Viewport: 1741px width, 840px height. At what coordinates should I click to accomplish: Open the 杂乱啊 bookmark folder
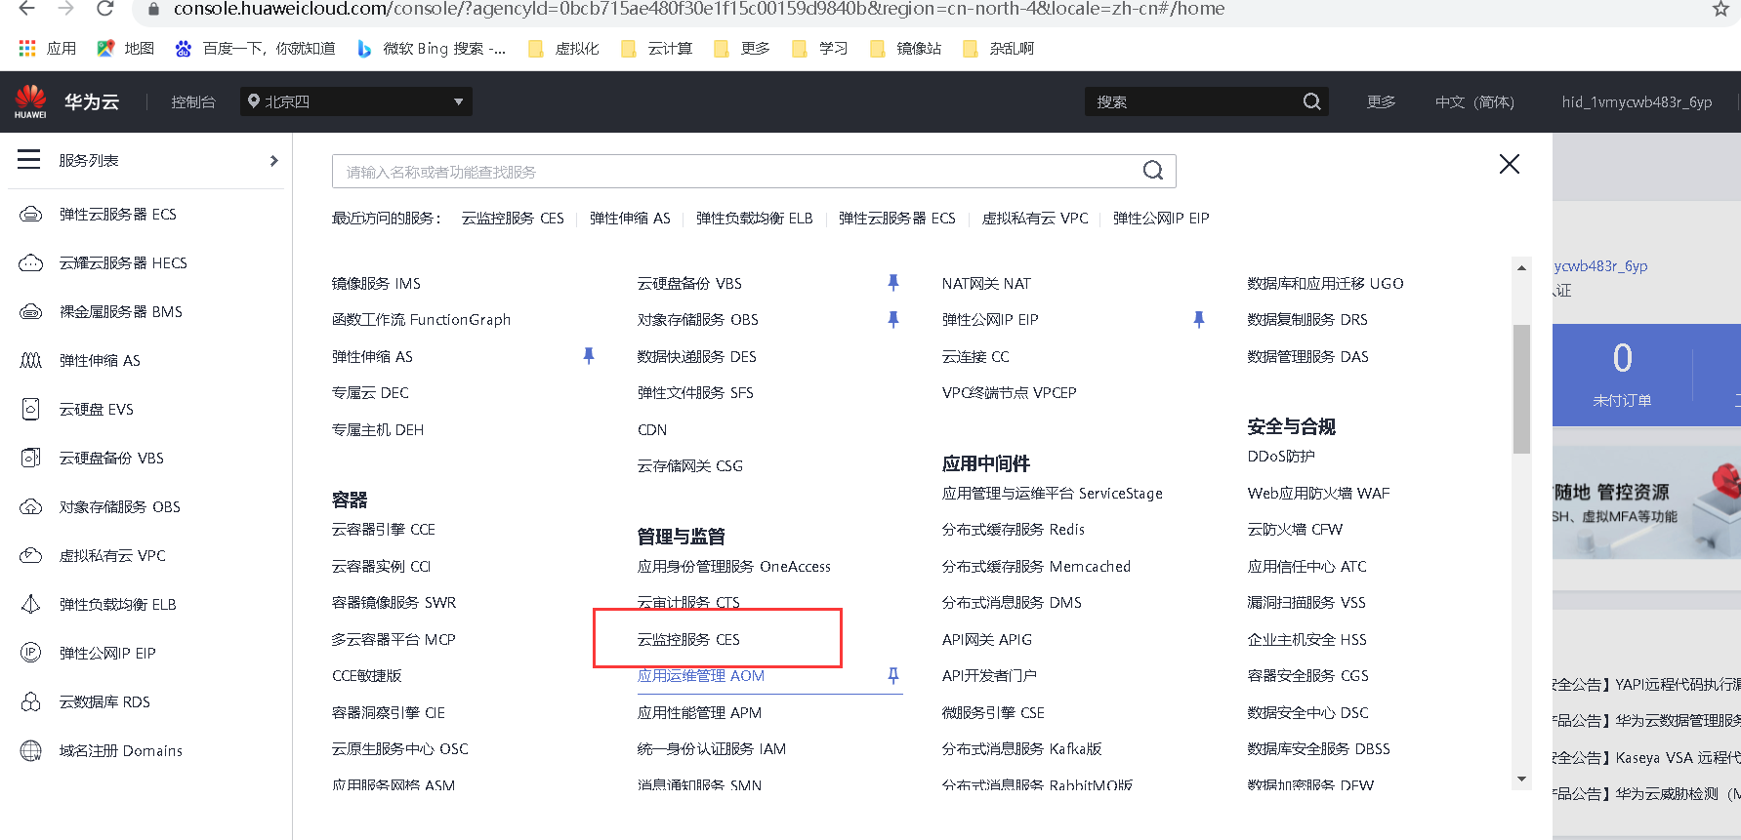pos(998,48)
